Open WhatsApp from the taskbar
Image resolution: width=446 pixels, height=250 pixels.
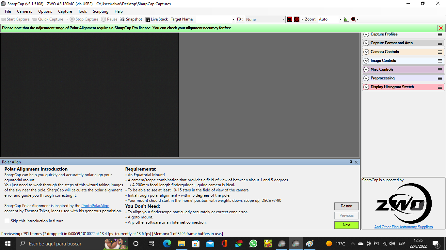(253, 243)
